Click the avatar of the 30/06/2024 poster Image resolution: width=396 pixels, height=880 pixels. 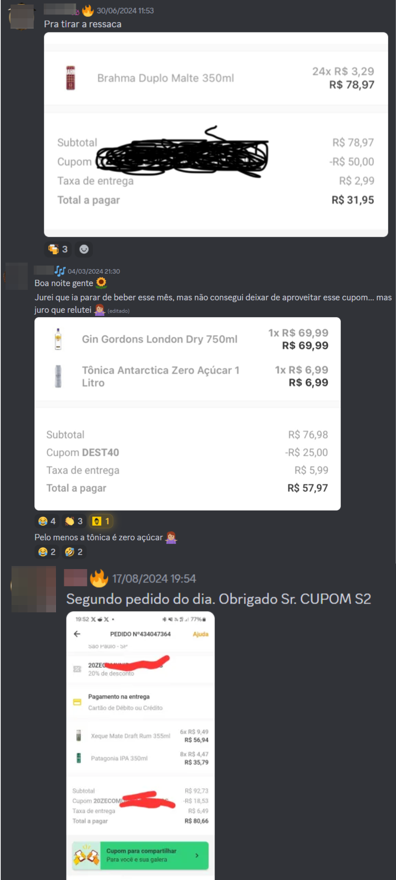(x=21, y=16)
